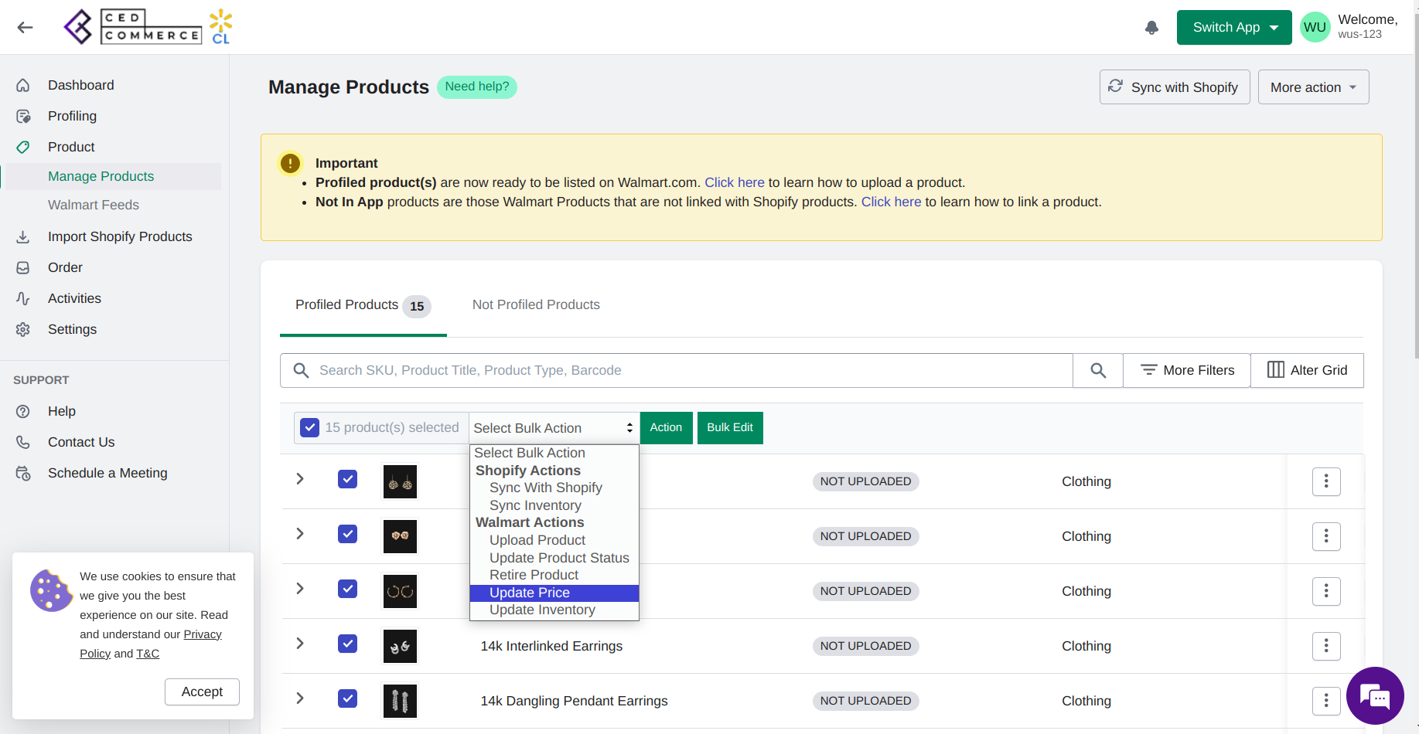
Task: Switch to Profiled Products tab
Action: tap(363, 305)
